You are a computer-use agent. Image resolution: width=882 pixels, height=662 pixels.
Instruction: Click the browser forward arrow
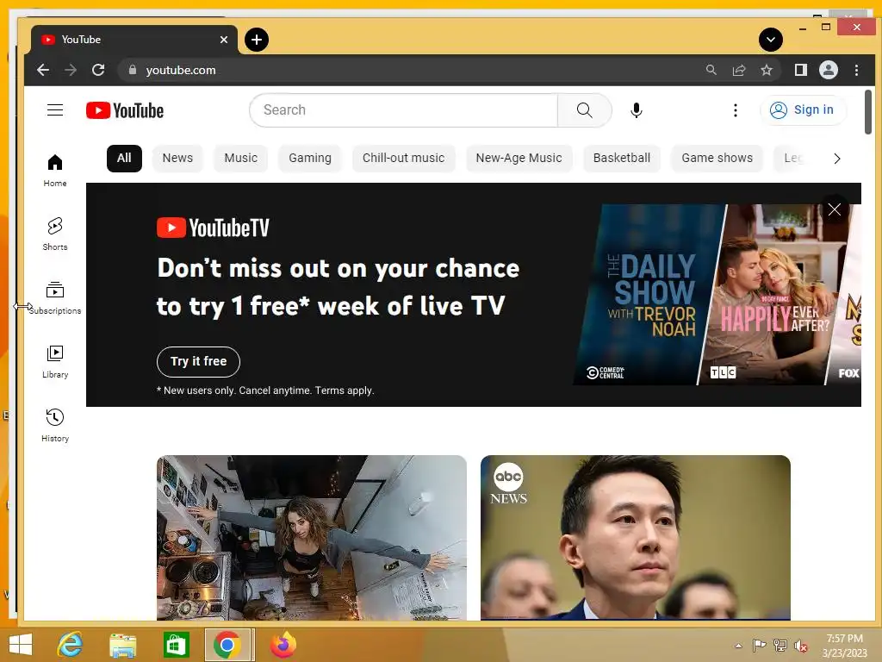coord(71,70)
